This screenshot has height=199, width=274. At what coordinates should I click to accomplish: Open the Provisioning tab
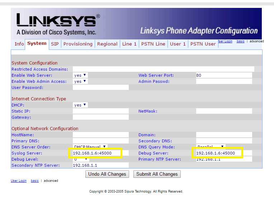78,44
